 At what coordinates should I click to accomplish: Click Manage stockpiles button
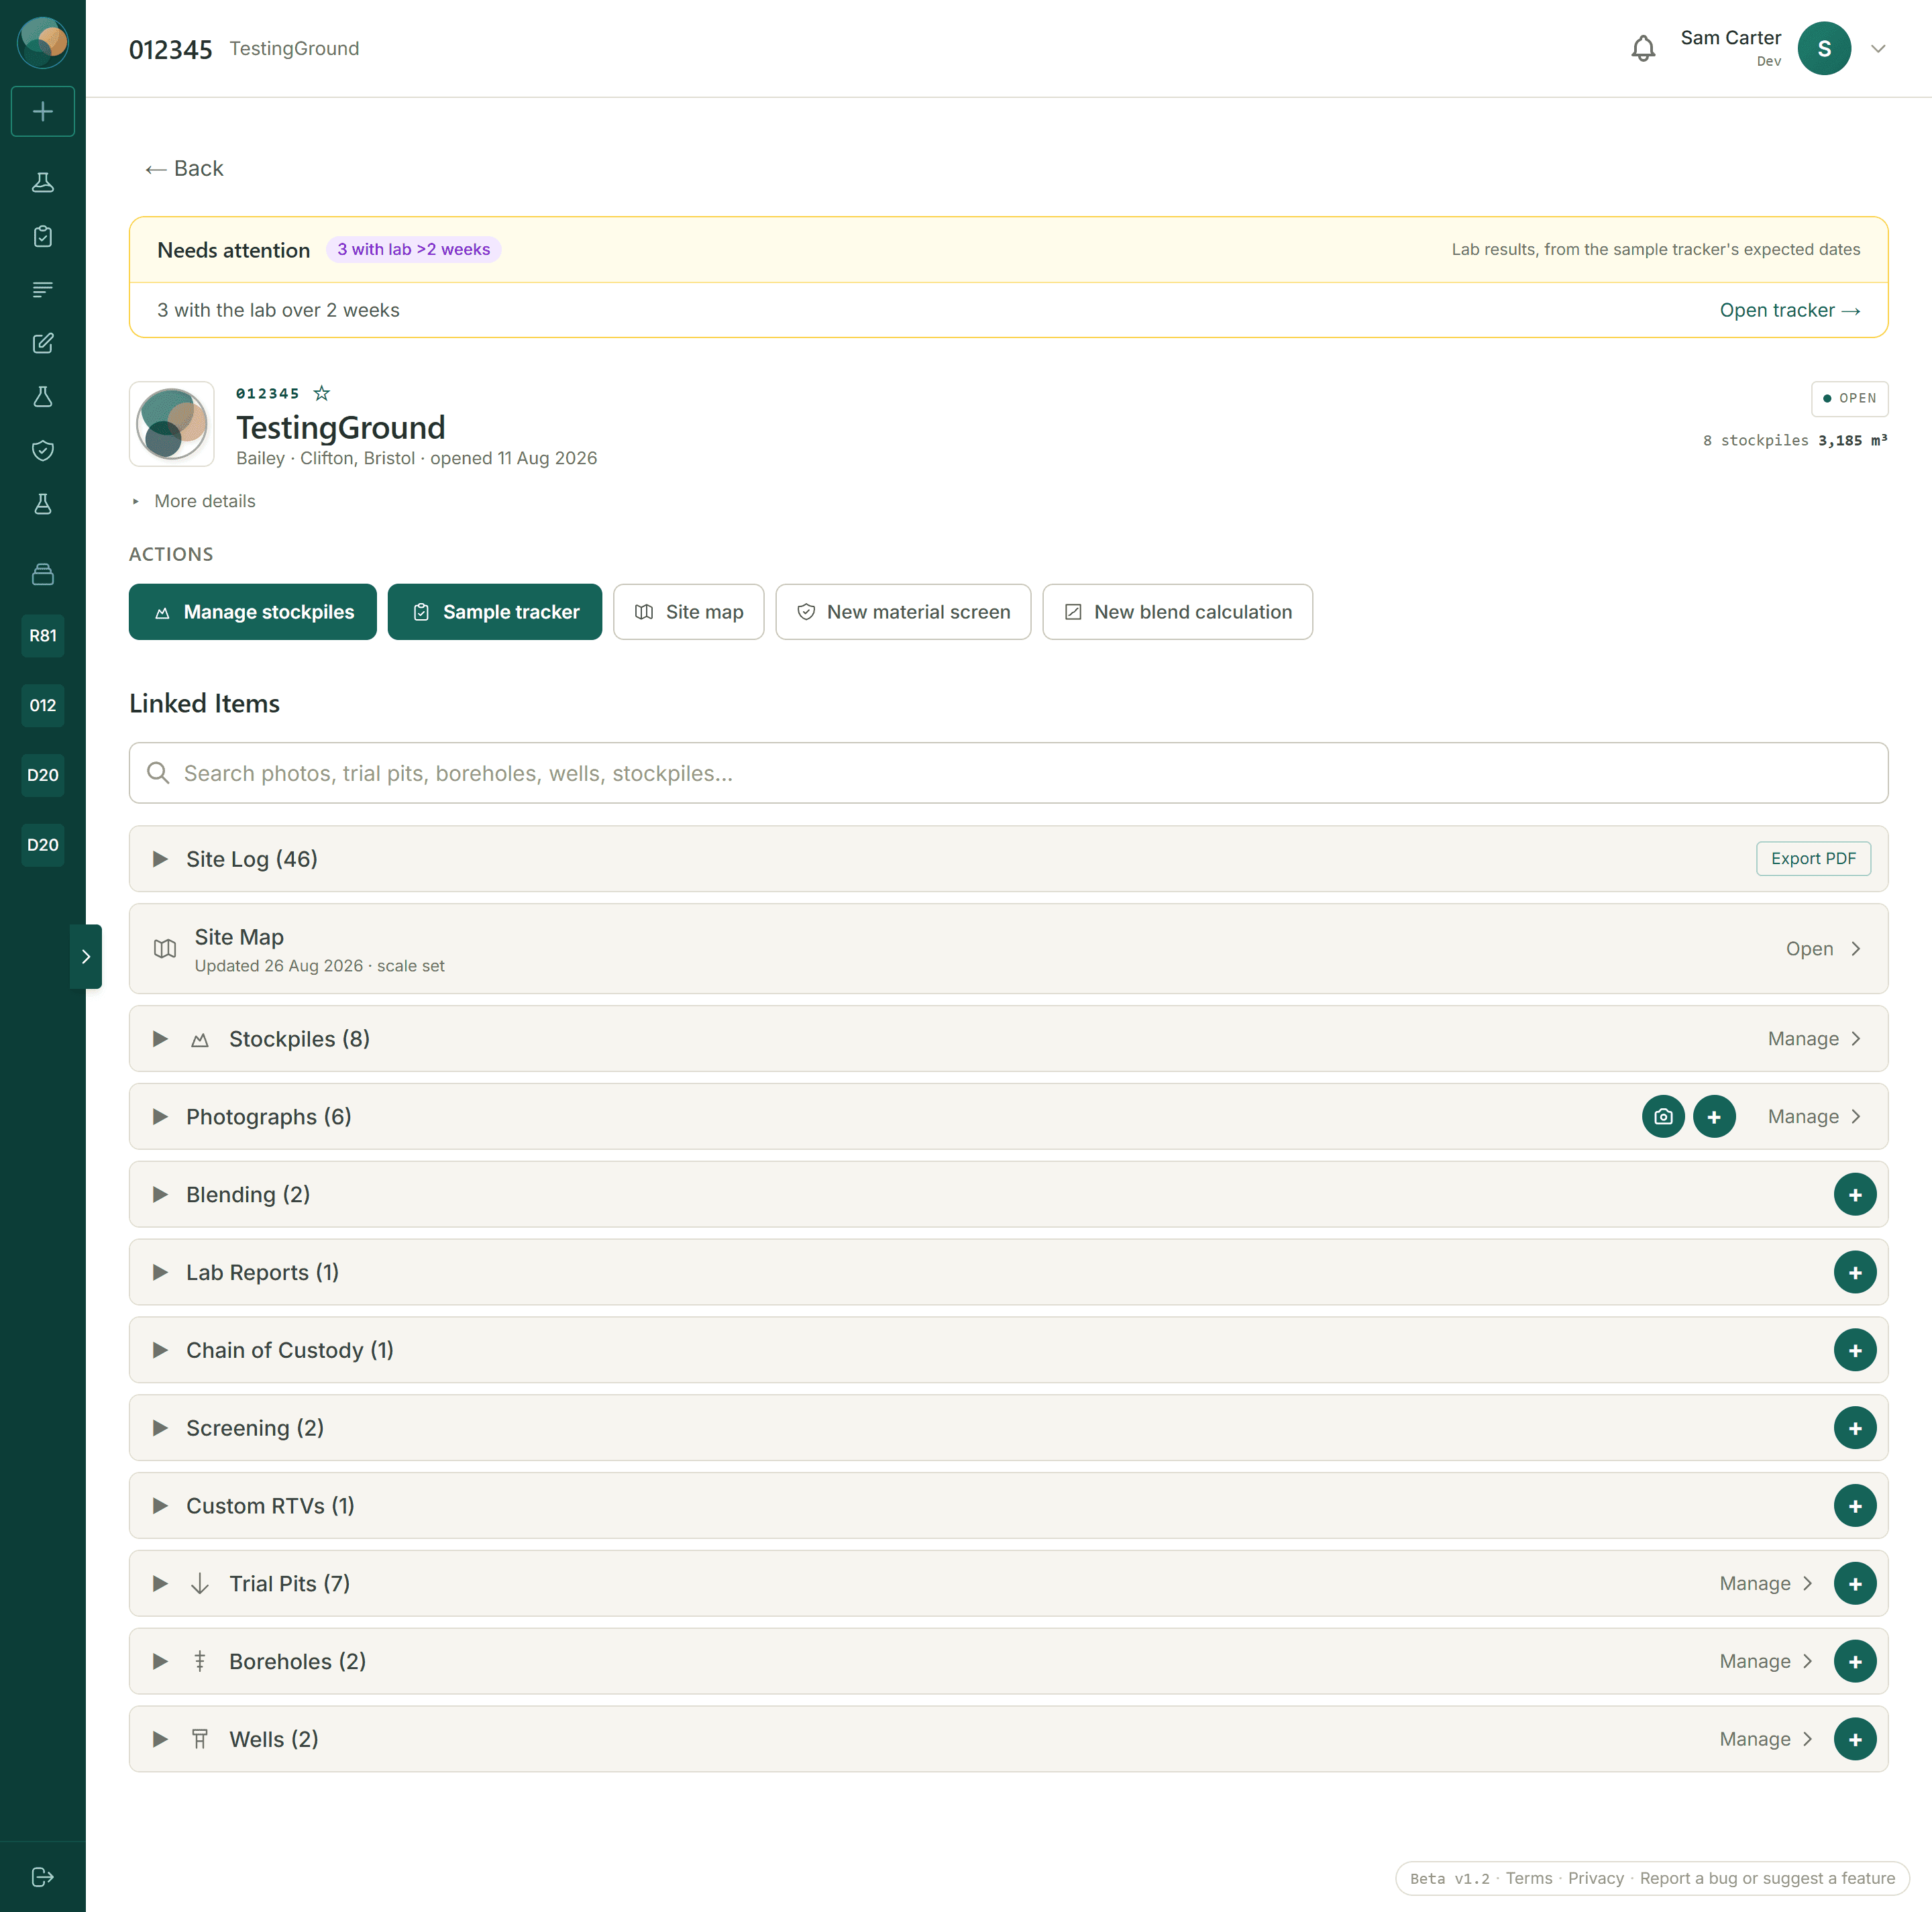[x=253, y=612]
